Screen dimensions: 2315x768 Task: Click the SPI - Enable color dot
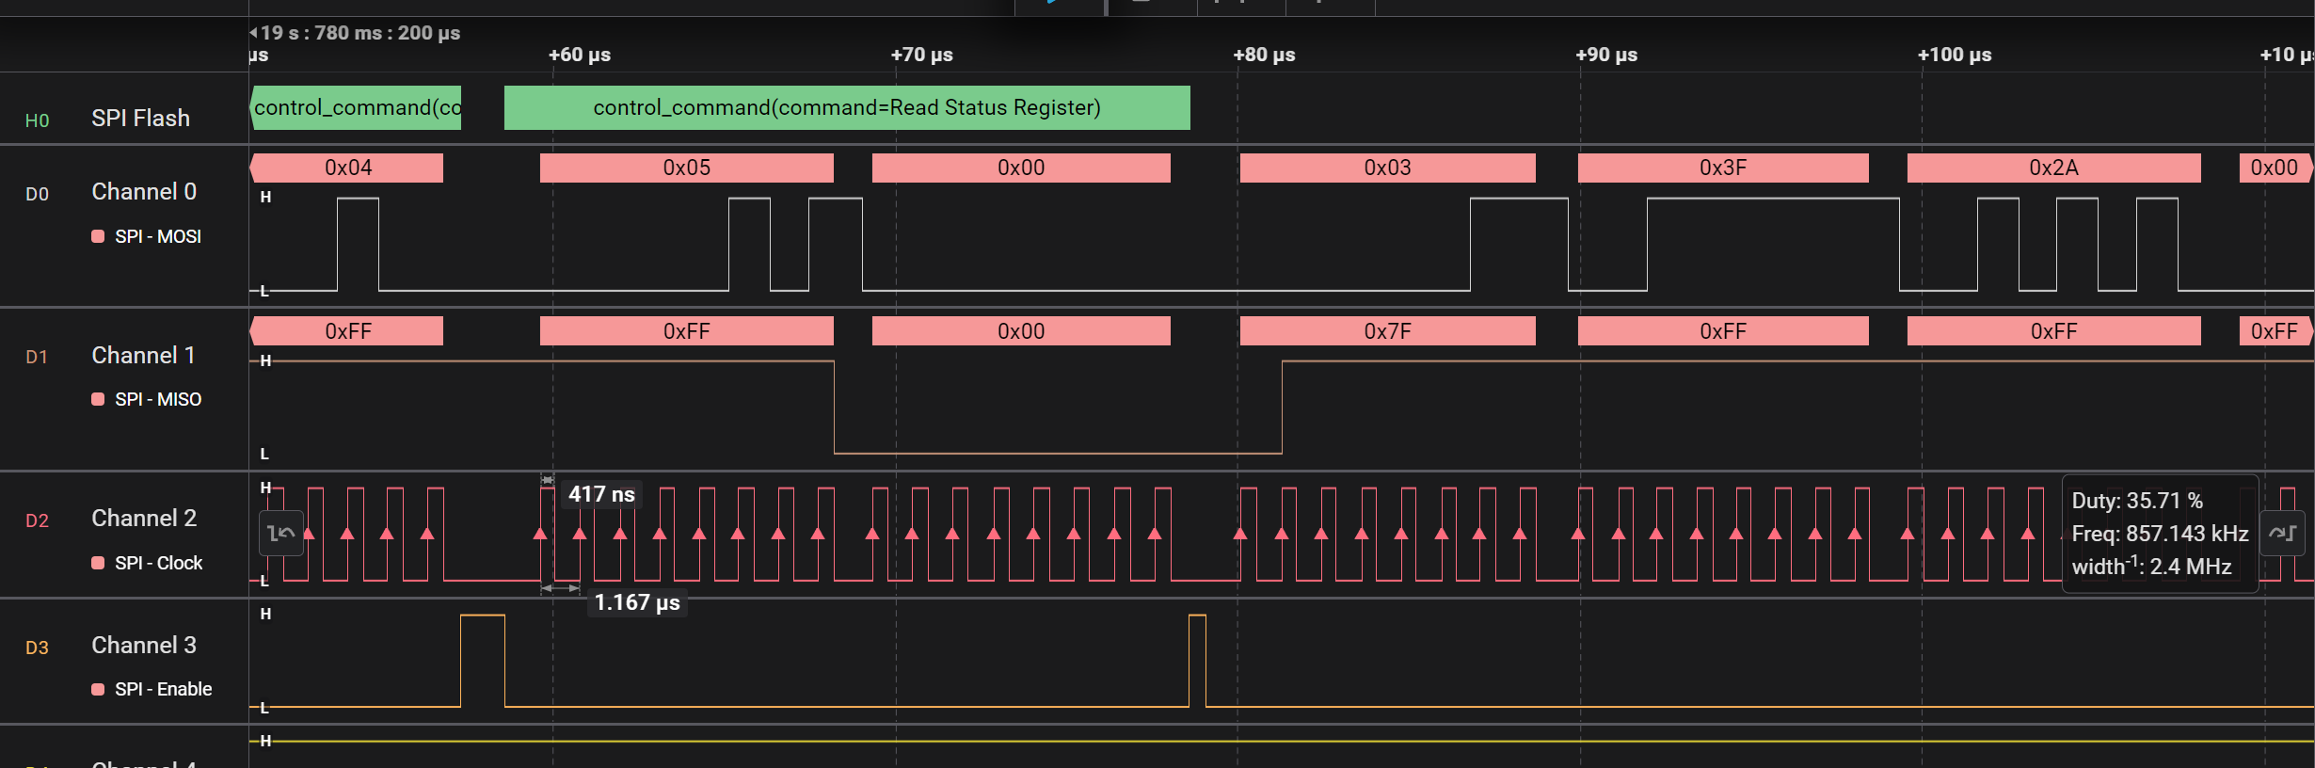[x=98, y=689]
